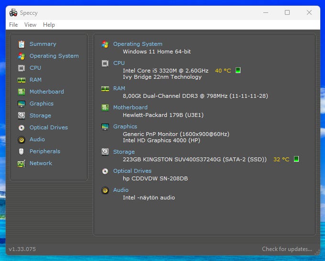Viewport: 325px width, 261px height.
Task: Click the RAM icon in summary panel
Action: pos(105,89)
